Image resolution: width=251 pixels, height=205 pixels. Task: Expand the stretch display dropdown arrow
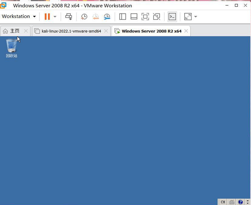click(196, 17)
